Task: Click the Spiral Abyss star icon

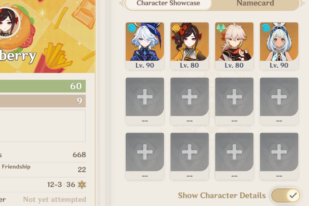Action: (82, 185)
